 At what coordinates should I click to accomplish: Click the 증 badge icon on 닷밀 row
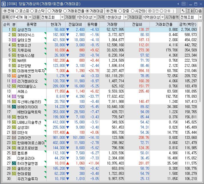14,97
